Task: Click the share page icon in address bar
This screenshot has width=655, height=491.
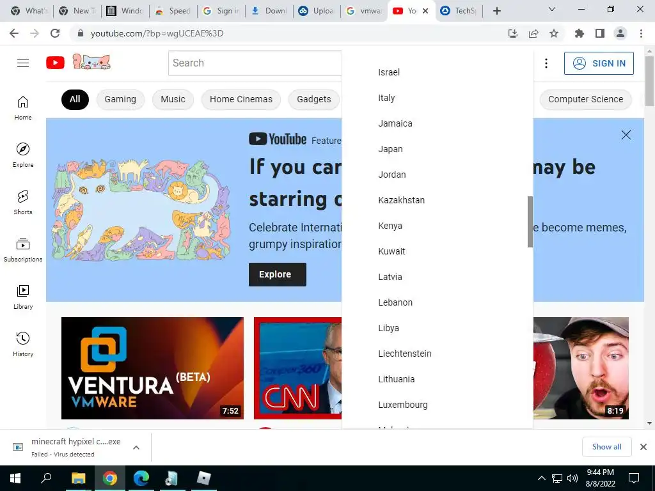Action: pyautogui.click(x=533, y=33)
